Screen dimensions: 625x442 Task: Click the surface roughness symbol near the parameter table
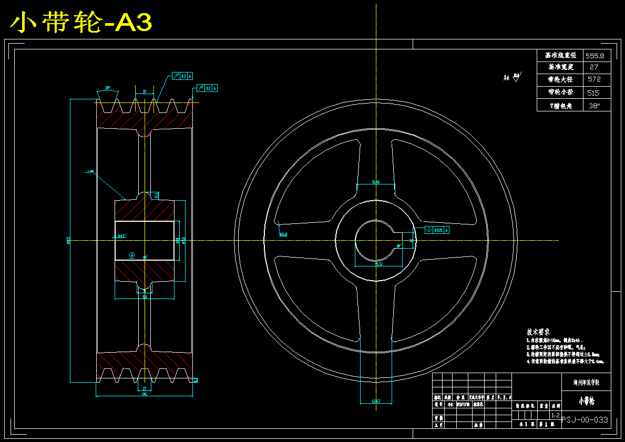click(x=517, y=77)
